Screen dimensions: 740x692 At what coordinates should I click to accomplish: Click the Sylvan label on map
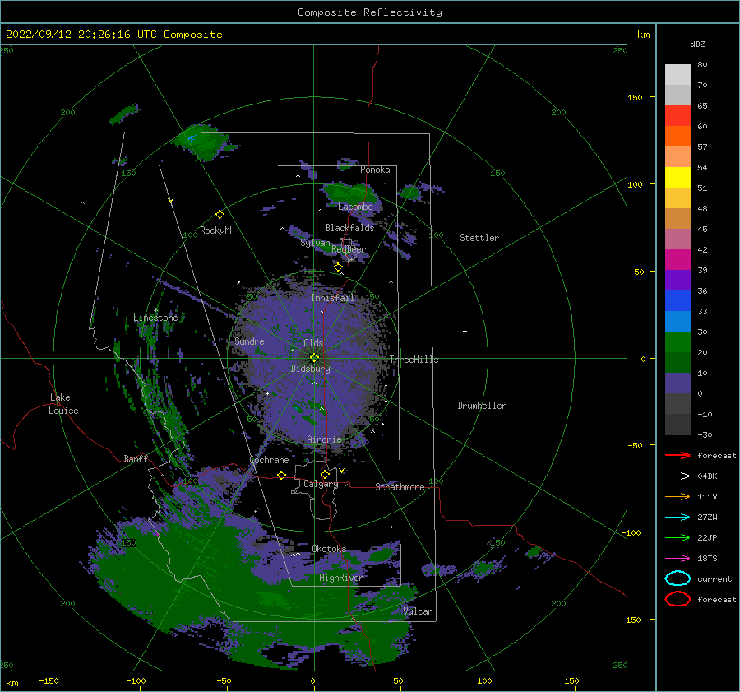click(x=315, y=243)
